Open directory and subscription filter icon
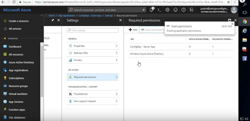The height and width of the screenshot is (121, 250). click(x=192, y=10)
